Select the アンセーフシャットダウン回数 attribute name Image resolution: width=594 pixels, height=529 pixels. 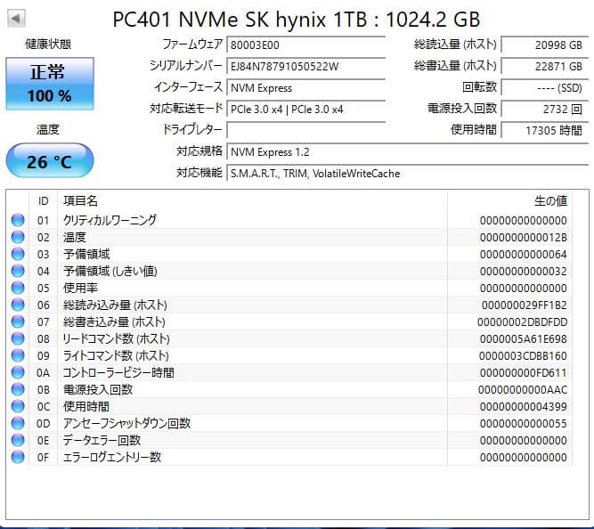coord(126,423)
